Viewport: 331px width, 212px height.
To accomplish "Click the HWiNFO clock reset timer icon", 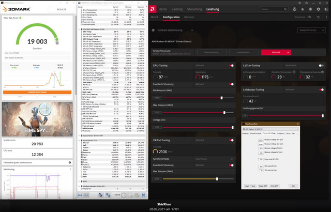I will click(x=124, y=195).
